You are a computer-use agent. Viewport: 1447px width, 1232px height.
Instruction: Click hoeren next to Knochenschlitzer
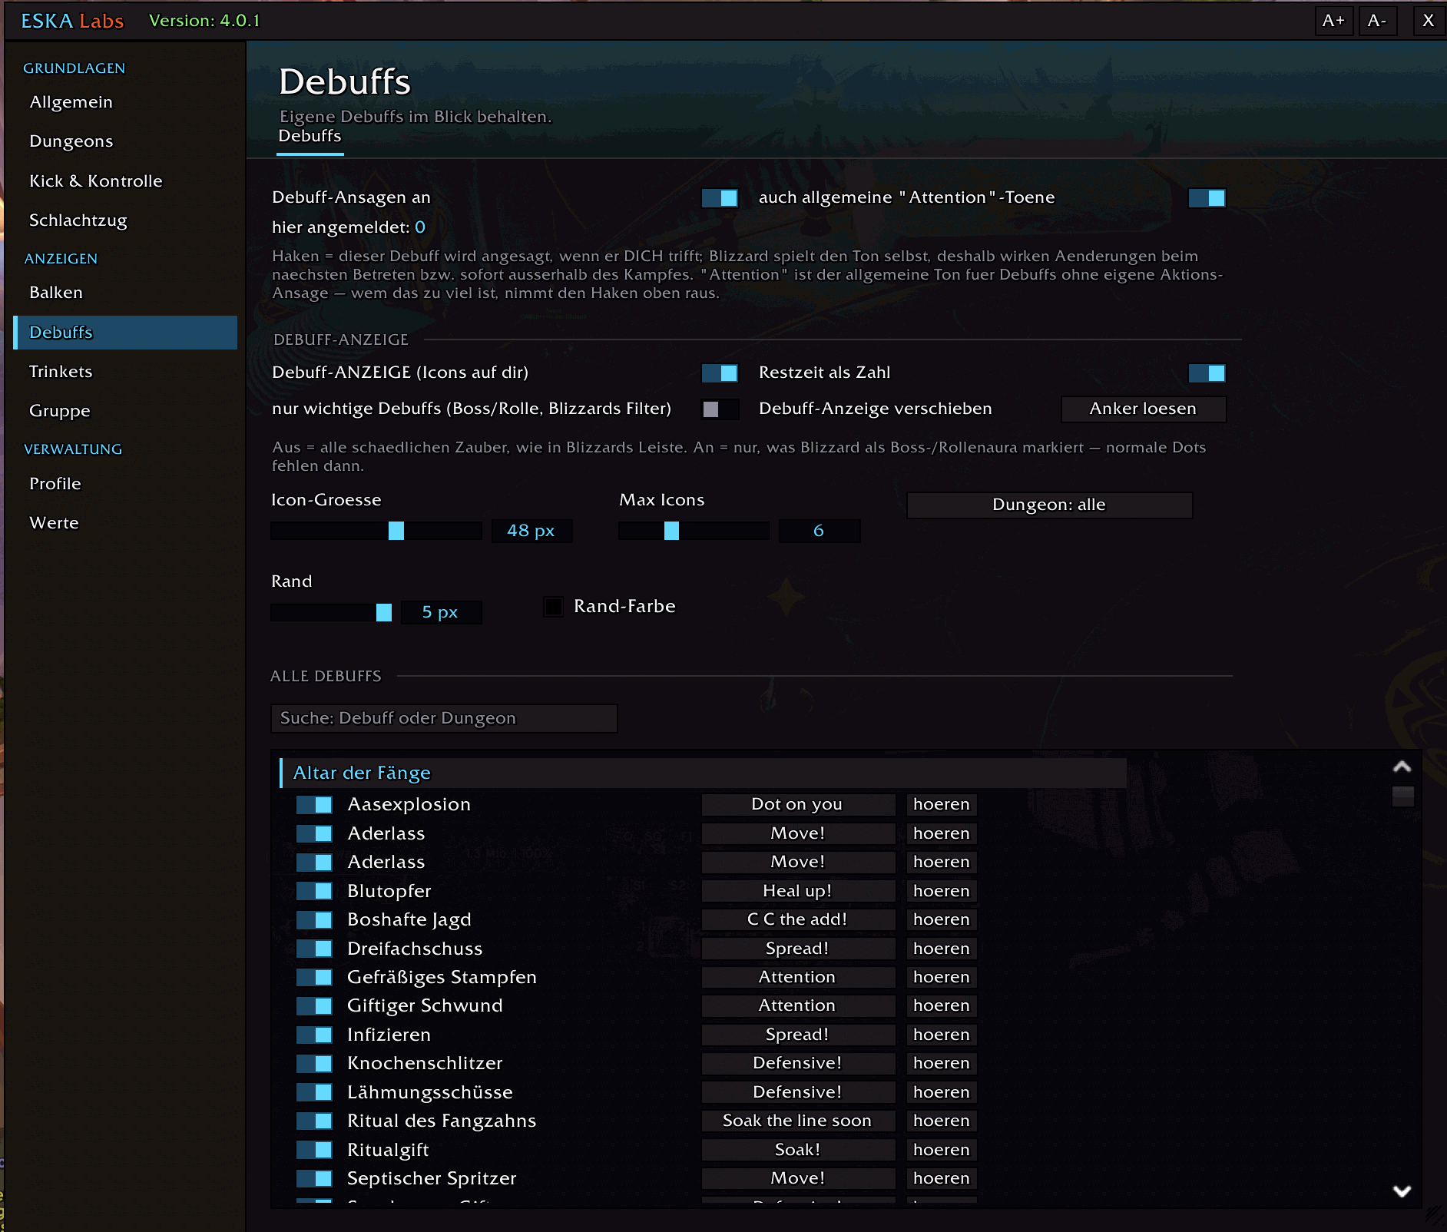942,1064
